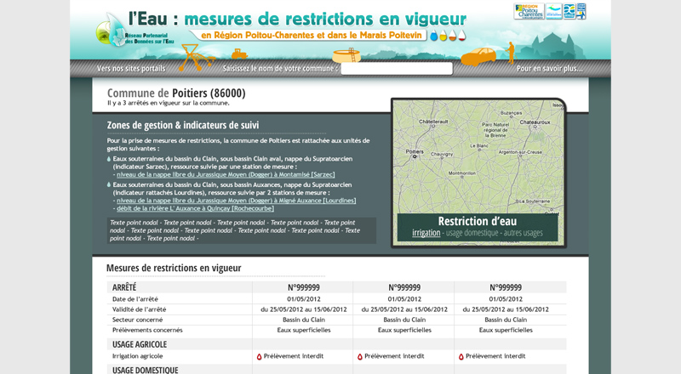
Task: Select the 'irrigation' restriction tab on the map
Action: [426, 233]
